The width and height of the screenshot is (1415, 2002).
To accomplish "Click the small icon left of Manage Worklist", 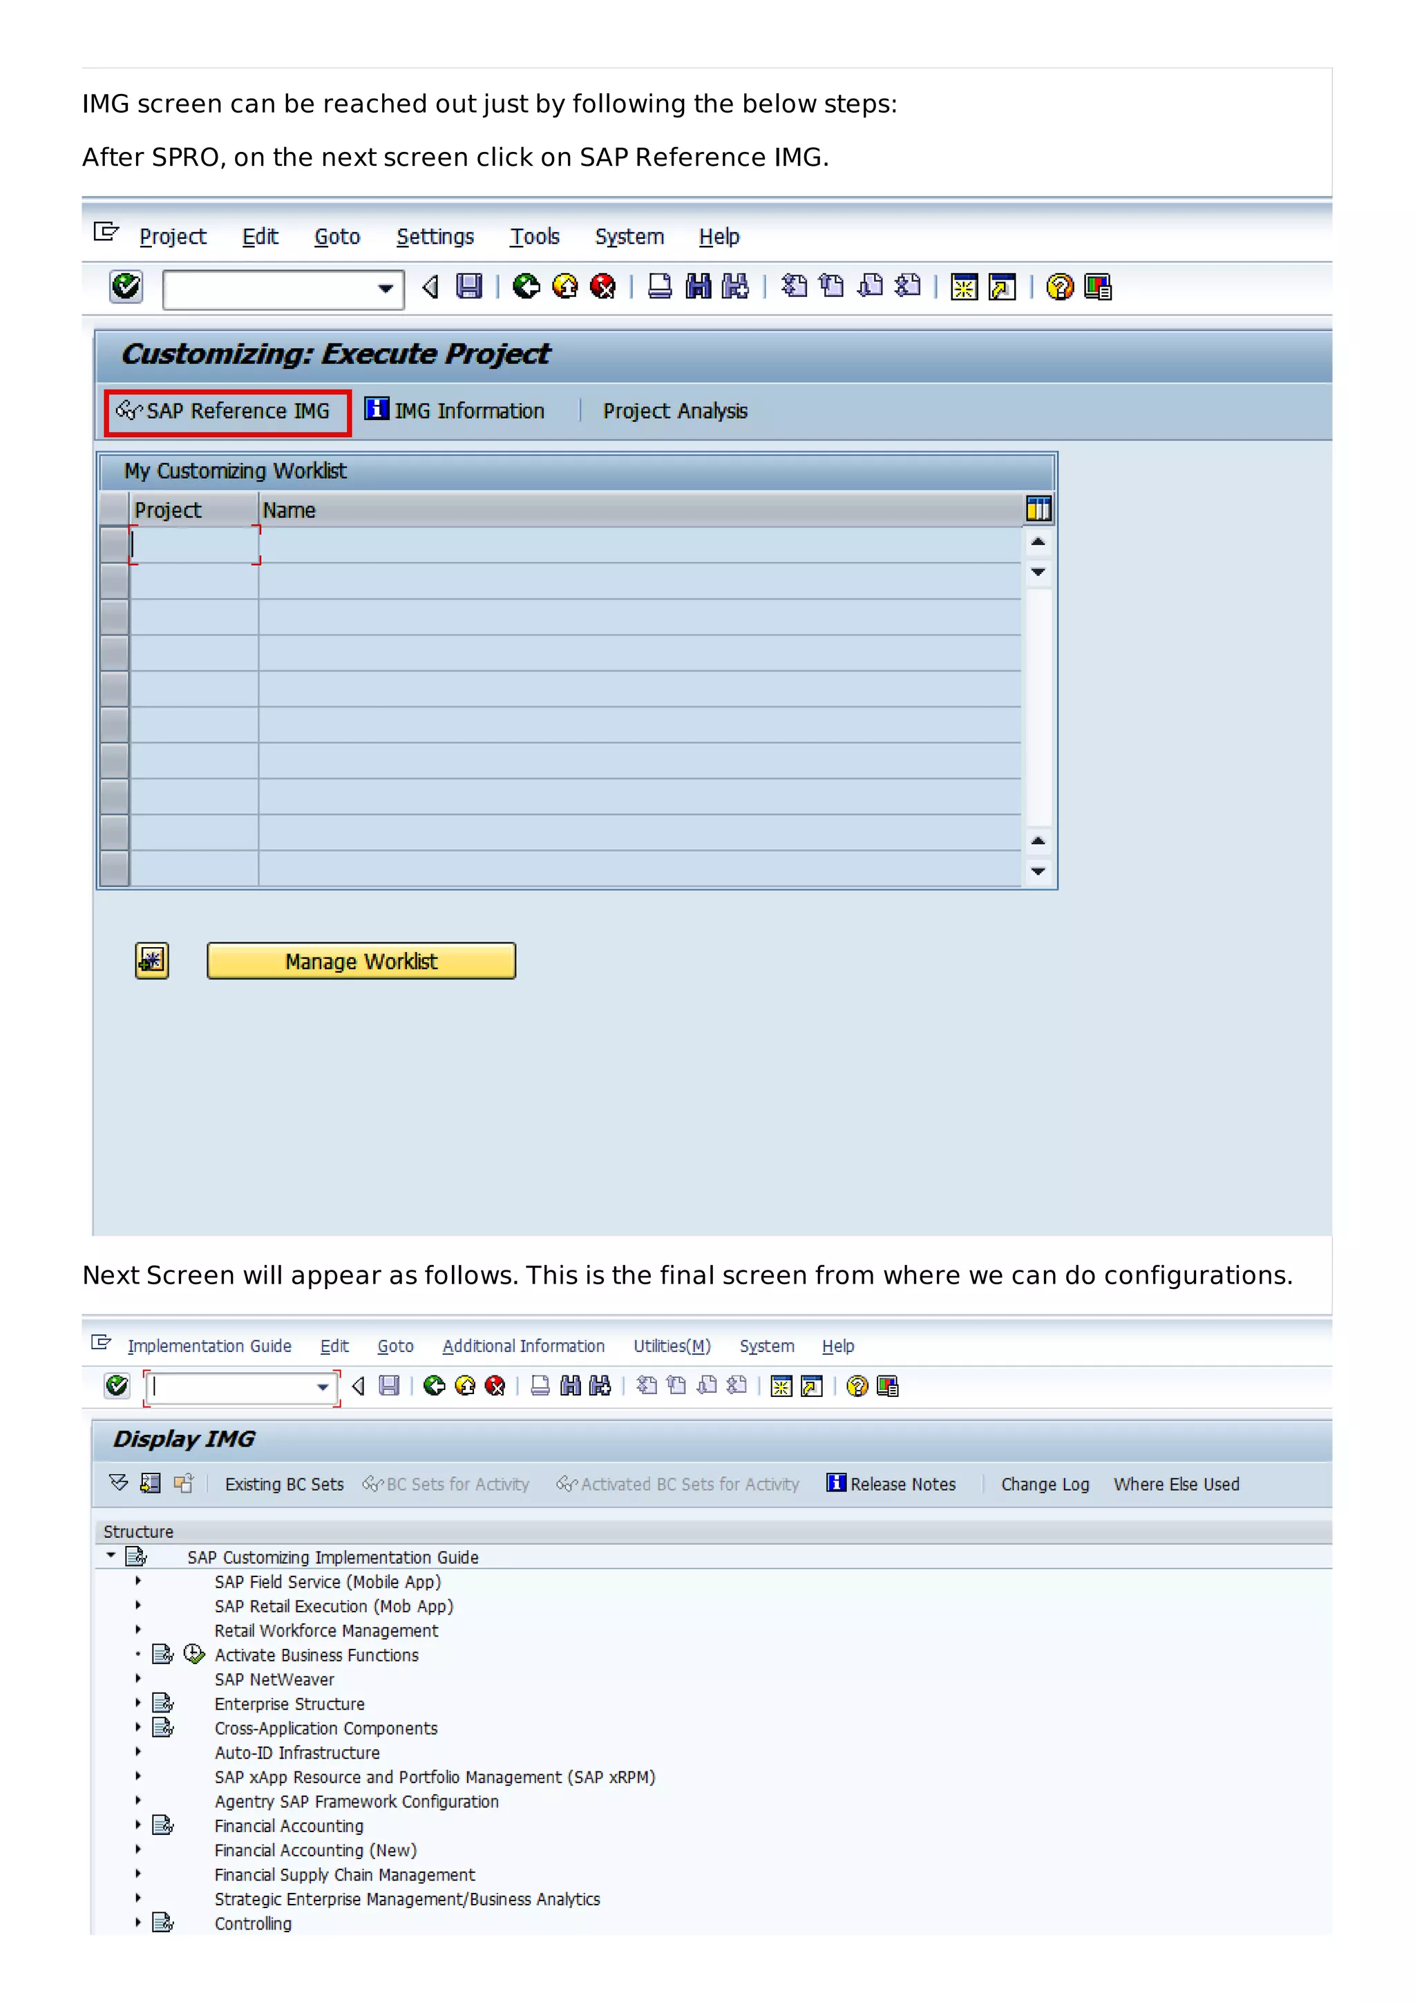I will [152, 961].
